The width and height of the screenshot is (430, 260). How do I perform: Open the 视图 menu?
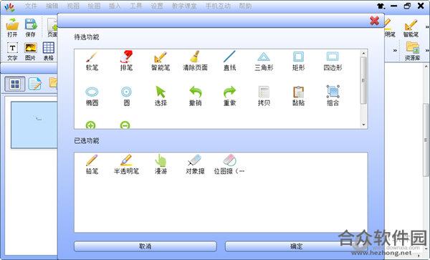pos(73,6)
